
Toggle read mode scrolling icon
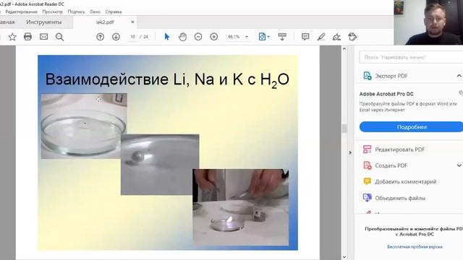pyautogui.click(x=282, y=37)
